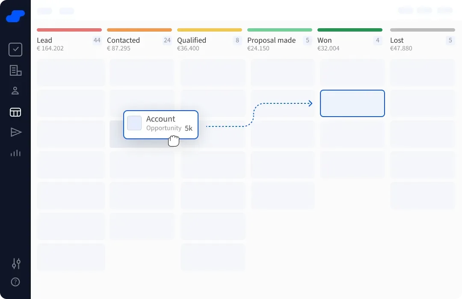This screenshot has width=462, height=299.
Task: Click the Lost column header
Action: pyautogui.click(x=397, y=40)
